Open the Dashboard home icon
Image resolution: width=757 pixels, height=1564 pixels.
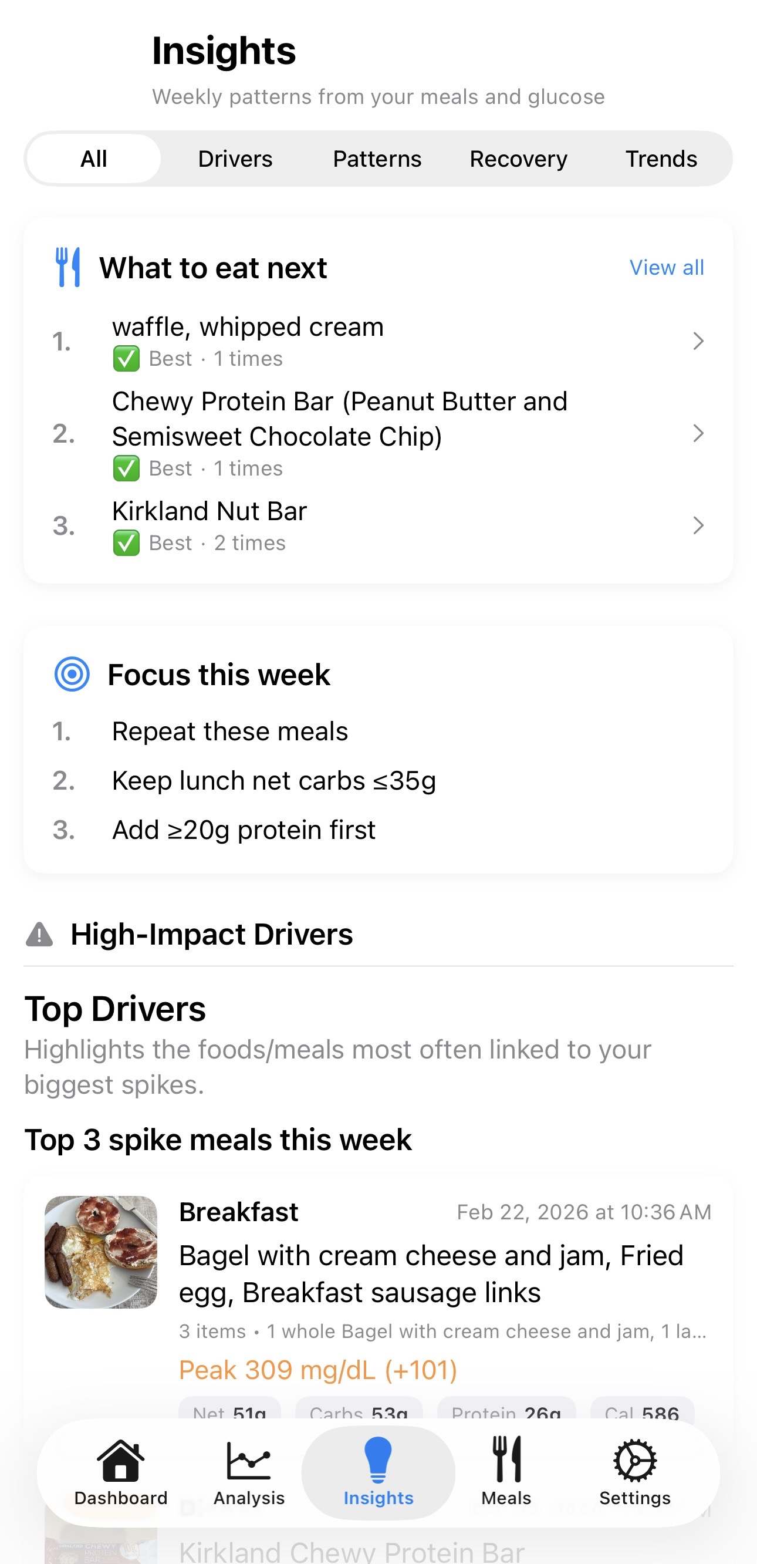[x=120, y=1460]
